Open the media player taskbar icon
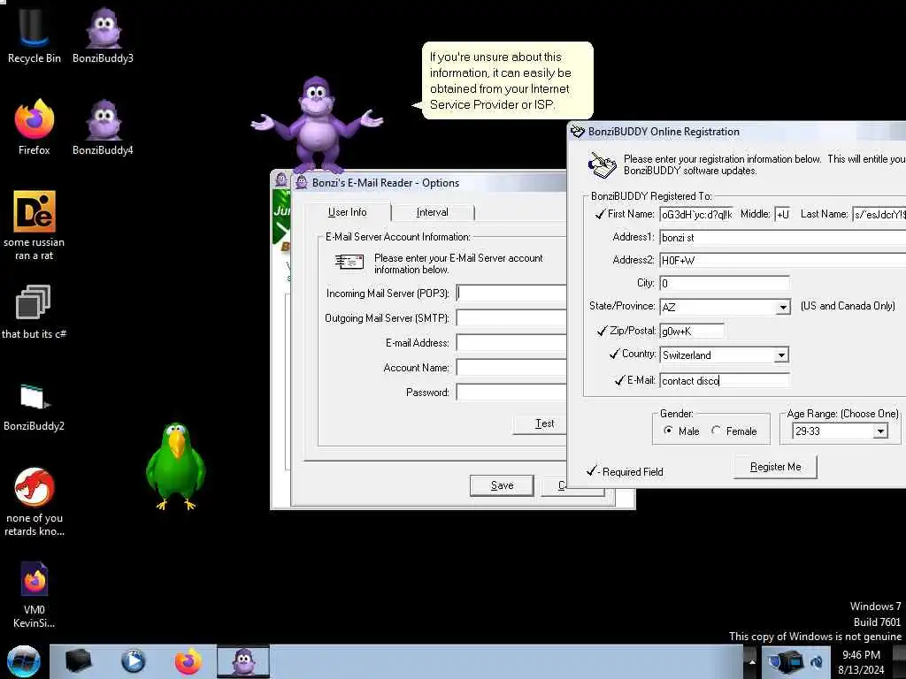The height and width of the screenshot is (679, 906). 133,661
